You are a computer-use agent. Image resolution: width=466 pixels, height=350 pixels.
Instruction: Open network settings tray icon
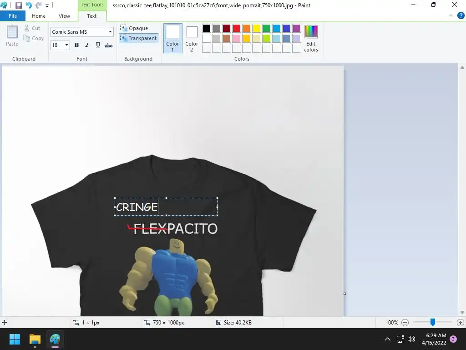click(400, 339)
